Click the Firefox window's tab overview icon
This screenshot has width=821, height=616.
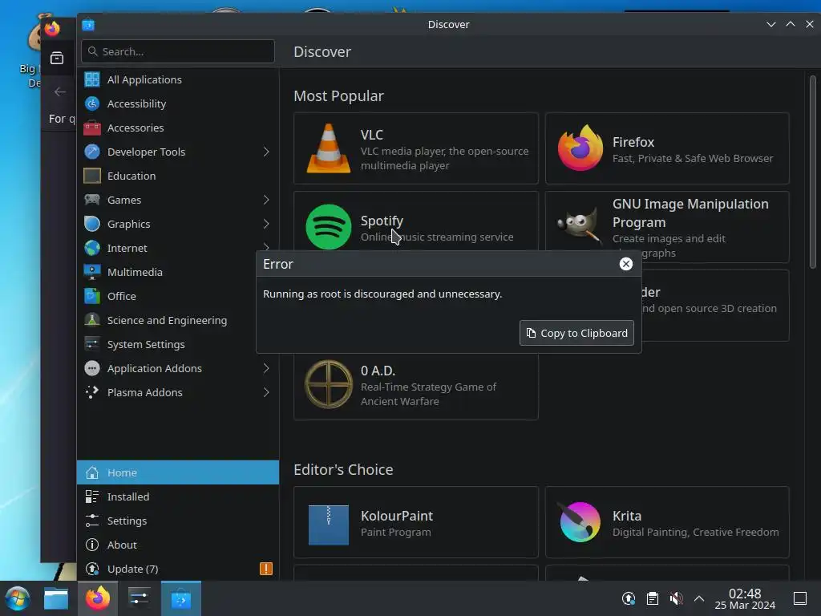tap(57, 58)
